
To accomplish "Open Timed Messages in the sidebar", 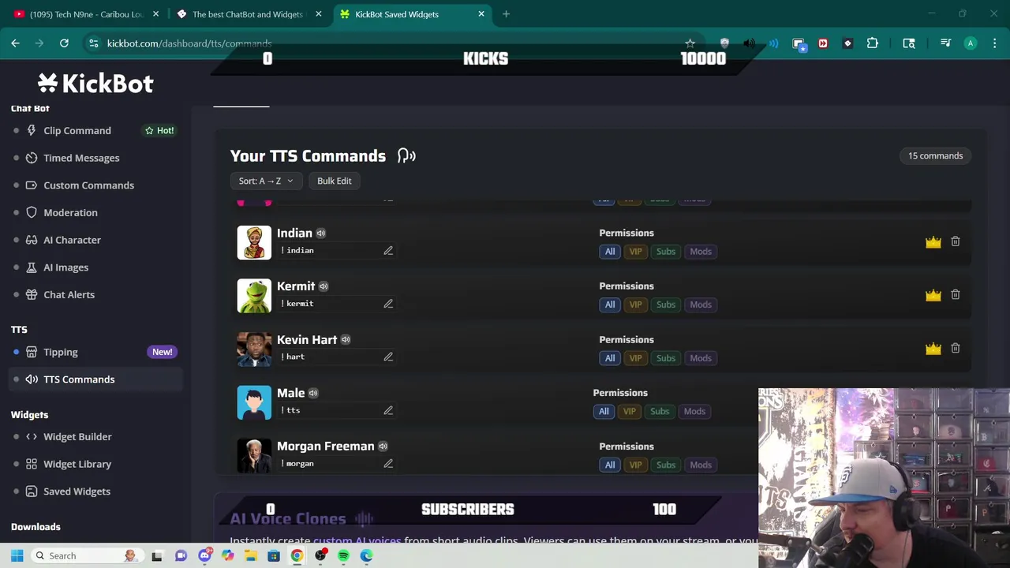I will [x=81, y=158].
